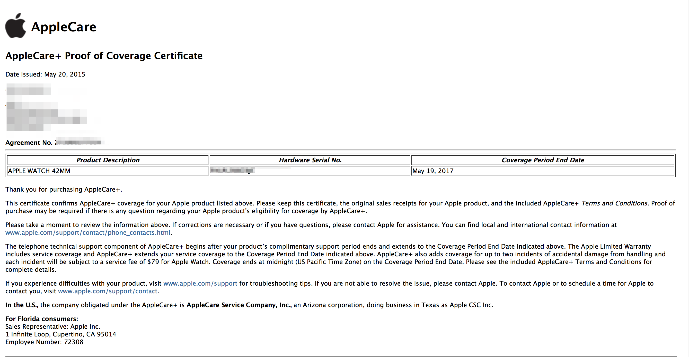Click the bold AppleCare Service Company, Inc. text
This screenshot has width=689, height=357.
(x=239, y=305)
